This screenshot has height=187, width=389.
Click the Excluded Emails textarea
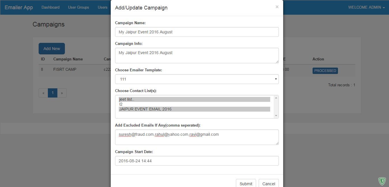tap(197, 137)
